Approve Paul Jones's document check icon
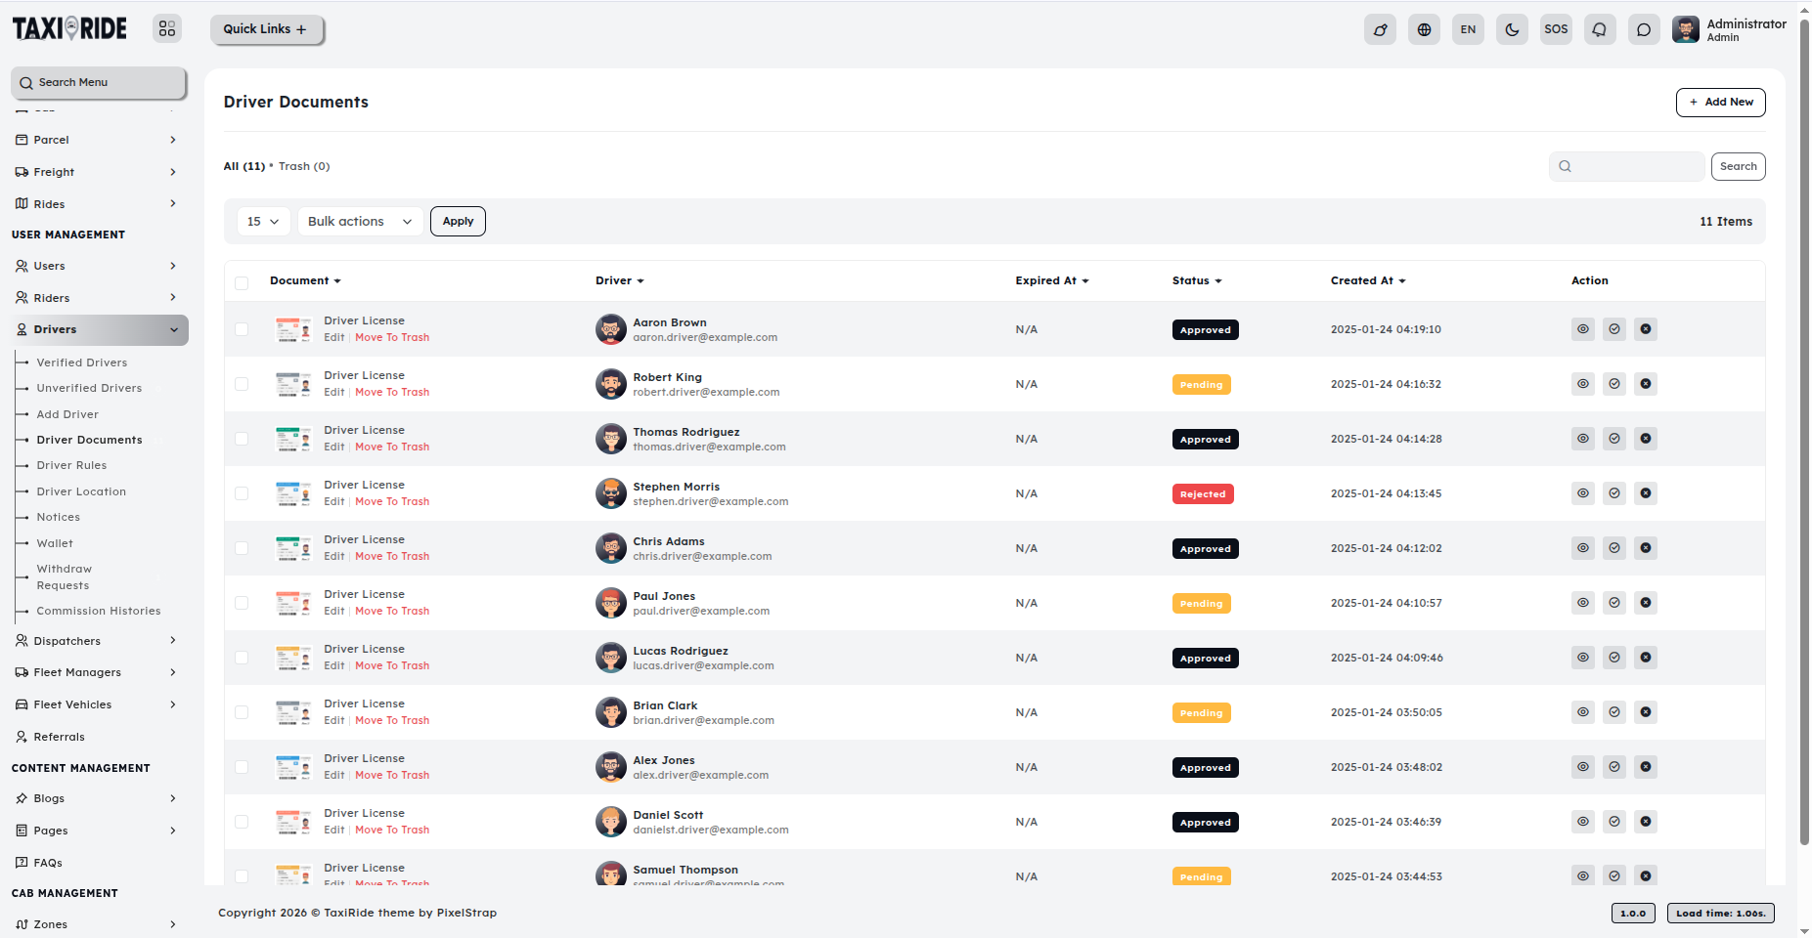The width and height of the screenshot is (1812, 938). [1614, 603]
